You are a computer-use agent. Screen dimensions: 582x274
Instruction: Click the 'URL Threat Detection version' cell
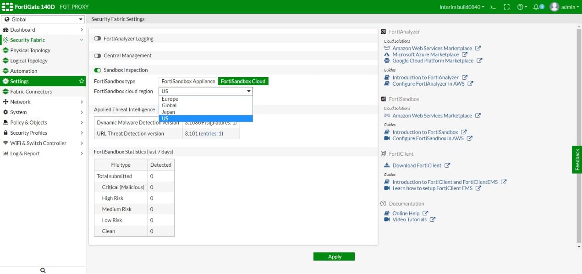click(138, 134)
